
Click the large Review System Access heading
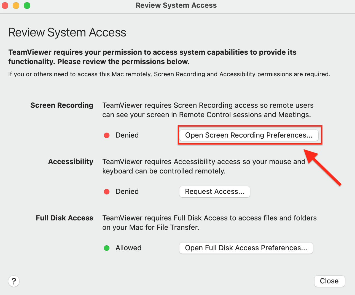click(x=67, y=32)
